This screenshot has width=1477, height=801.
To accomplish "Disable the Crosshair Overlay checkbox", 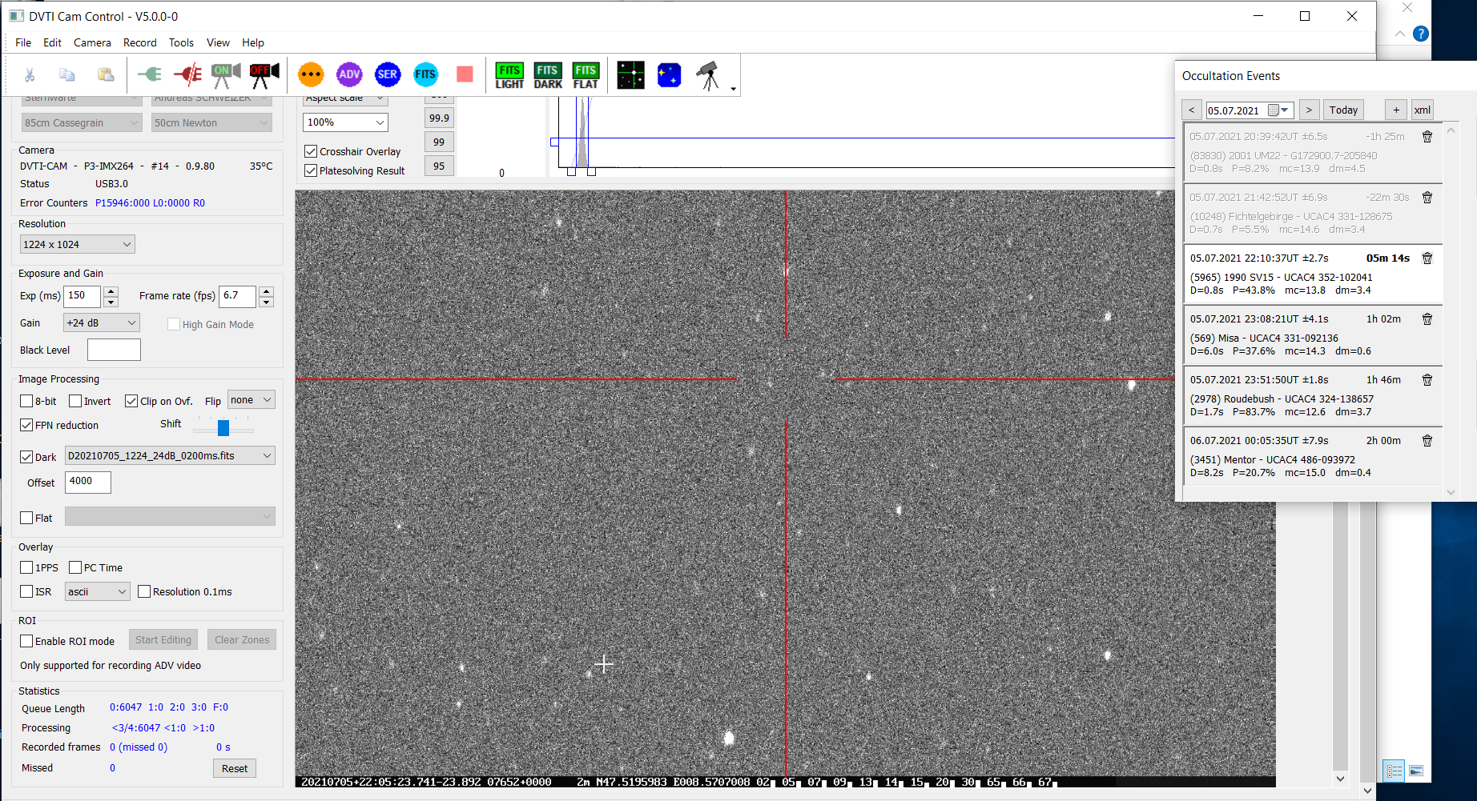I will pyautogui.click(x=311, y=151).
